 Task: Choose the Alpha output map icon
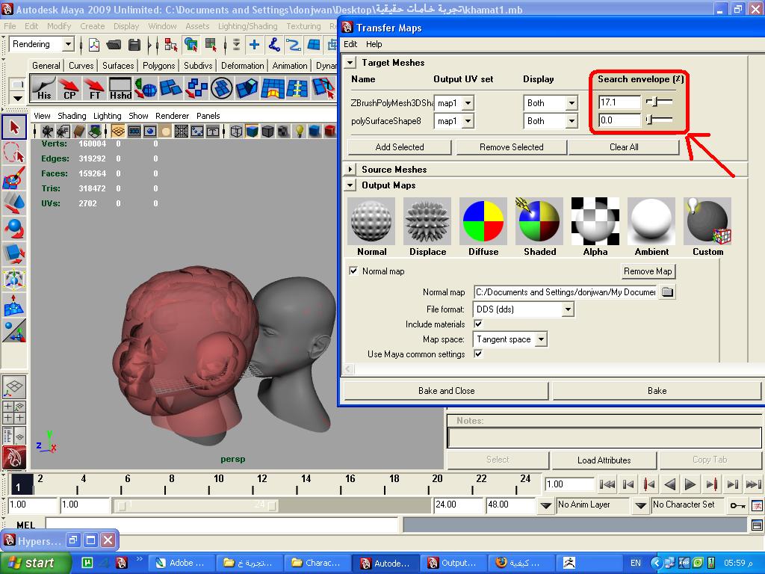595,221
